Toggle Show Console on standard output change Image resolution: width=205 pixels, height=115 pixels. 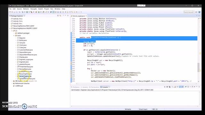[180, 87]
